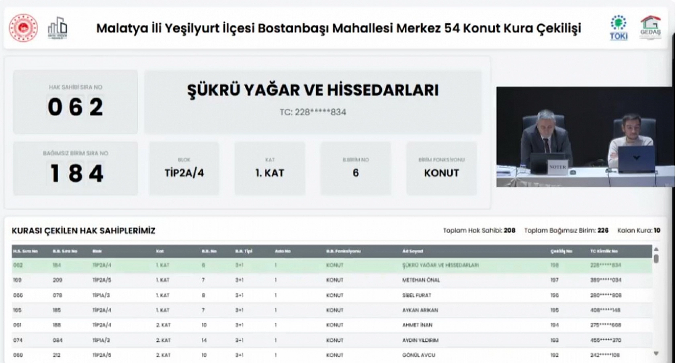Select the highlighted ŞÜKRÜ YAĞAR table row

(281, 265)
